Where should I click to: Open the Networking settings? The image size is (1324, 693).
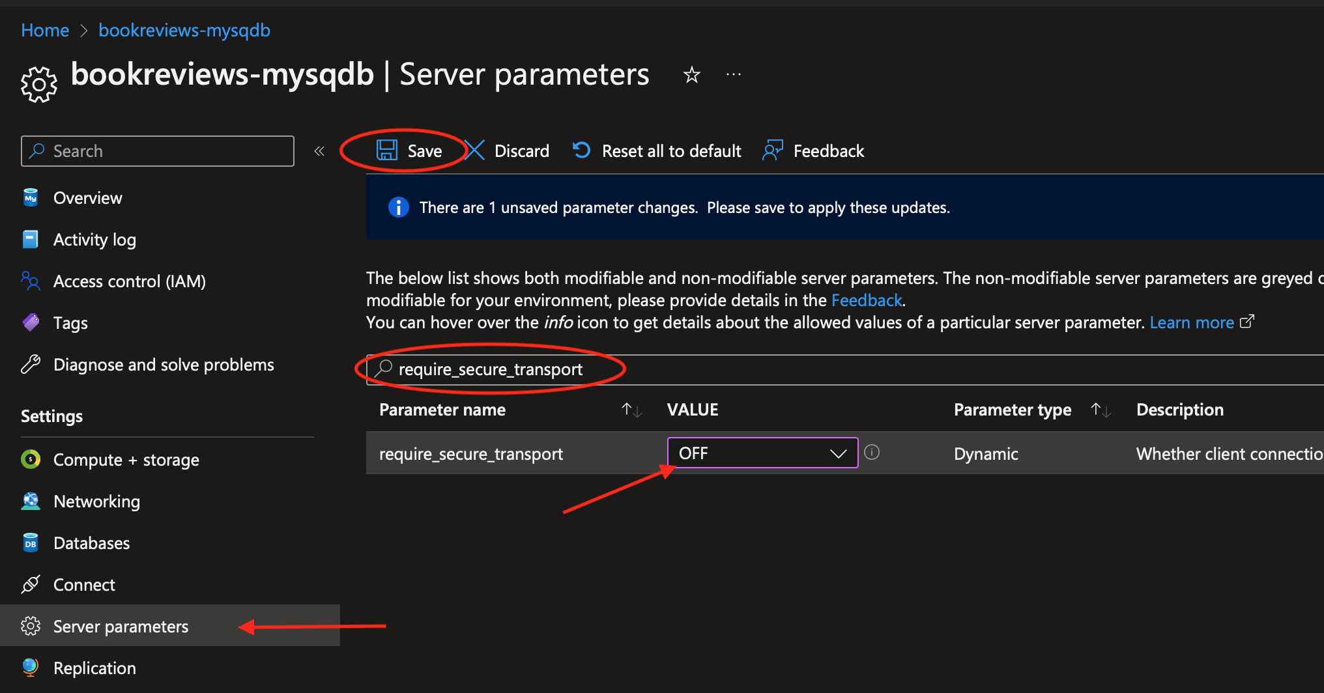96,502
